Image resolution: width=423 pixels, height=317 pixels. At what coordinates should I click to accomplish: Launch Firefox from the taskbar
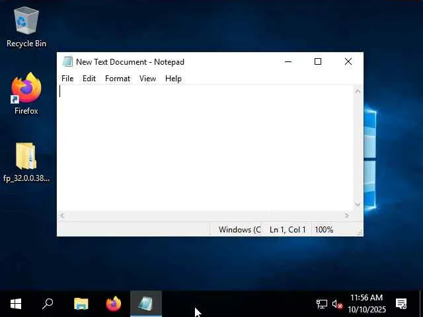(114, 304)
